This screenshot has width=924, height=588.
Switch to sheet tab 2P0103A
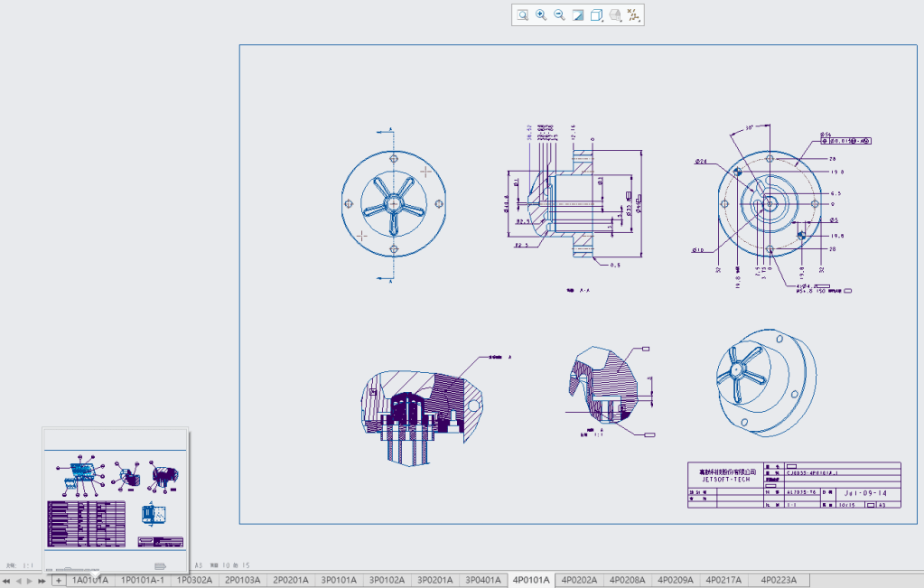pos(242,580)
